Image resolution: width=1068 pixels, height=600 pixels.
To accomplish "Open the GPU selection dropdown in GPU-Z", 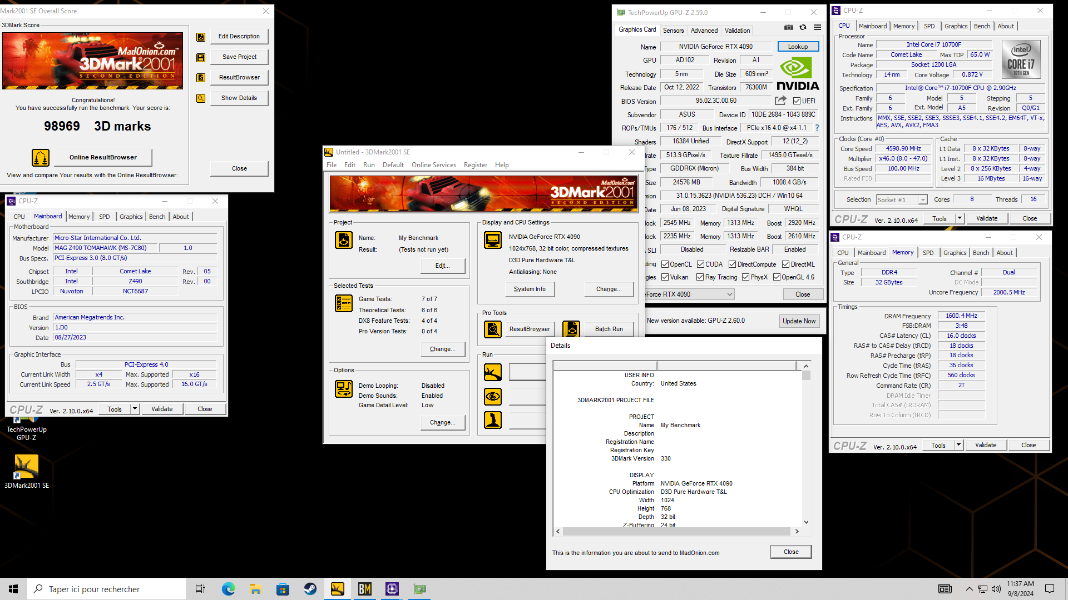I will 730,294.
